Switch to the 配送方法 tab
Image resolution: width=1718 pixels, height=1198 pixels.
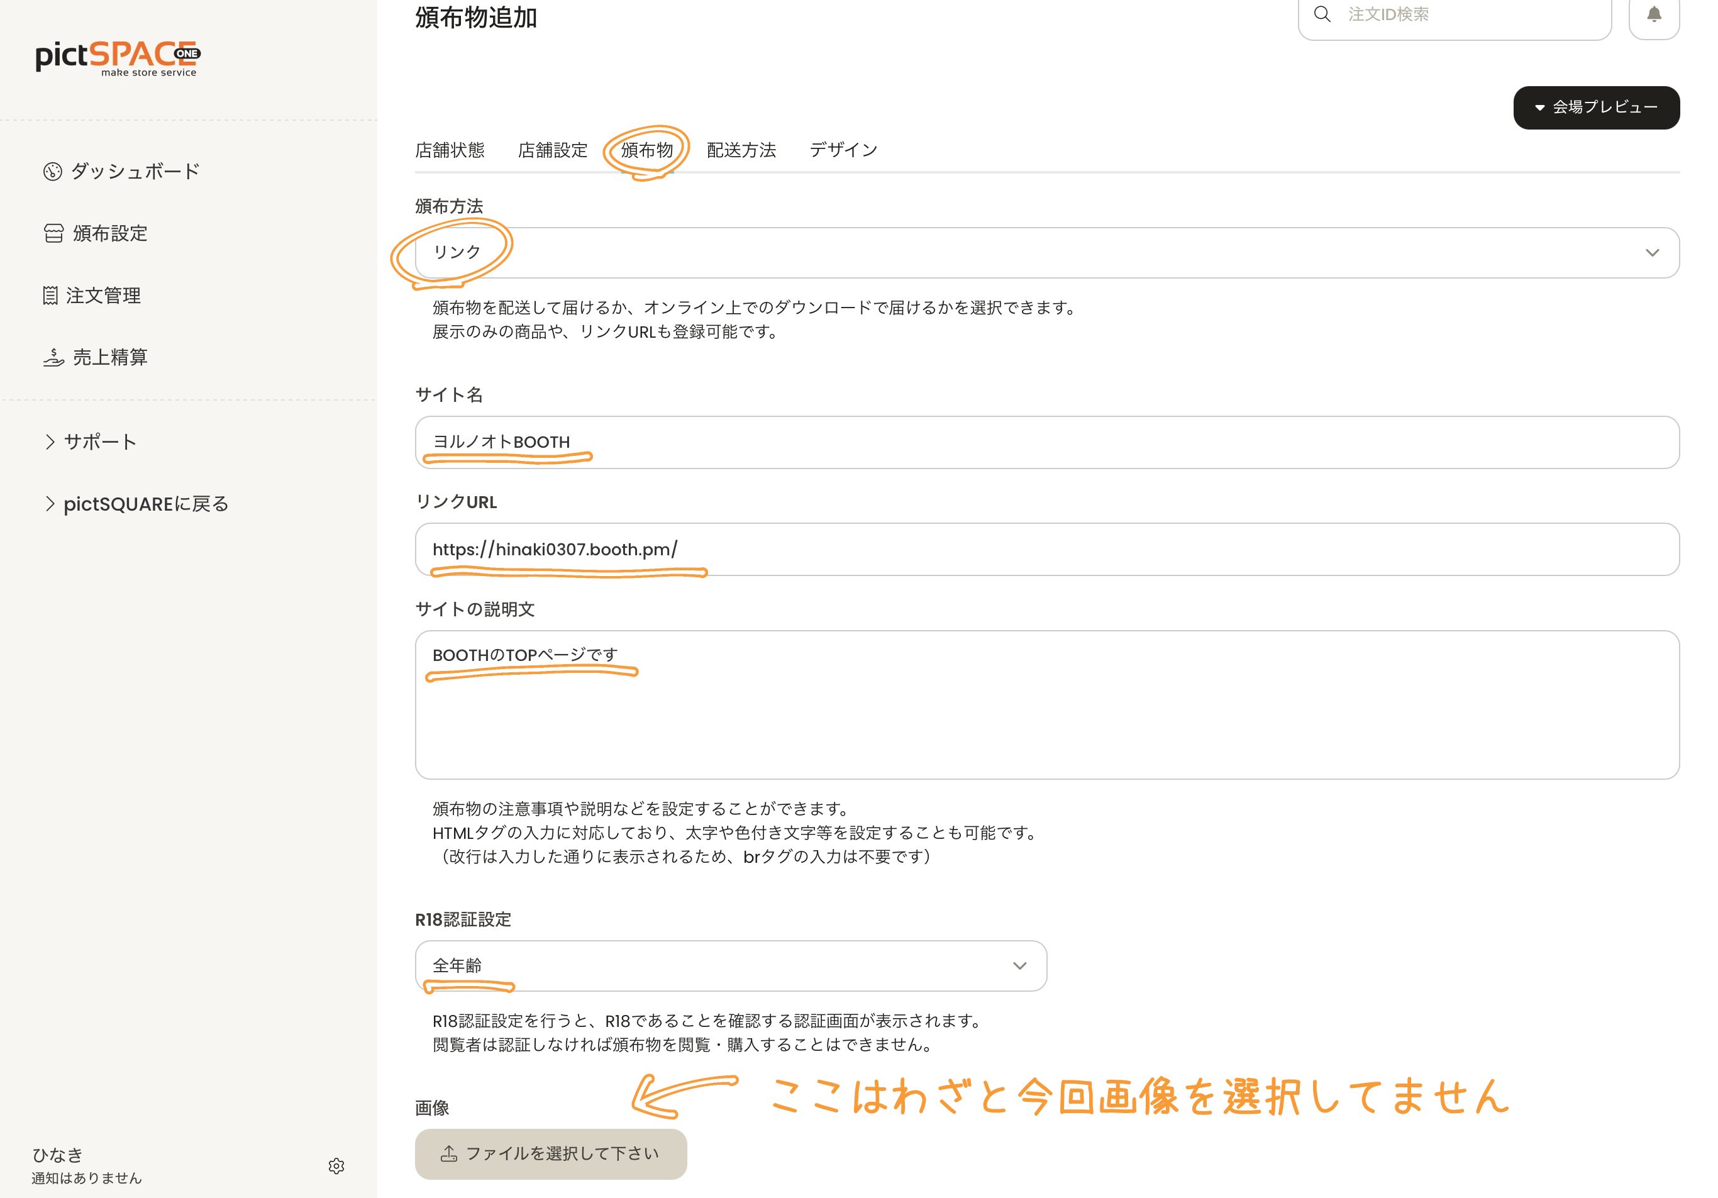click(740, 149)
